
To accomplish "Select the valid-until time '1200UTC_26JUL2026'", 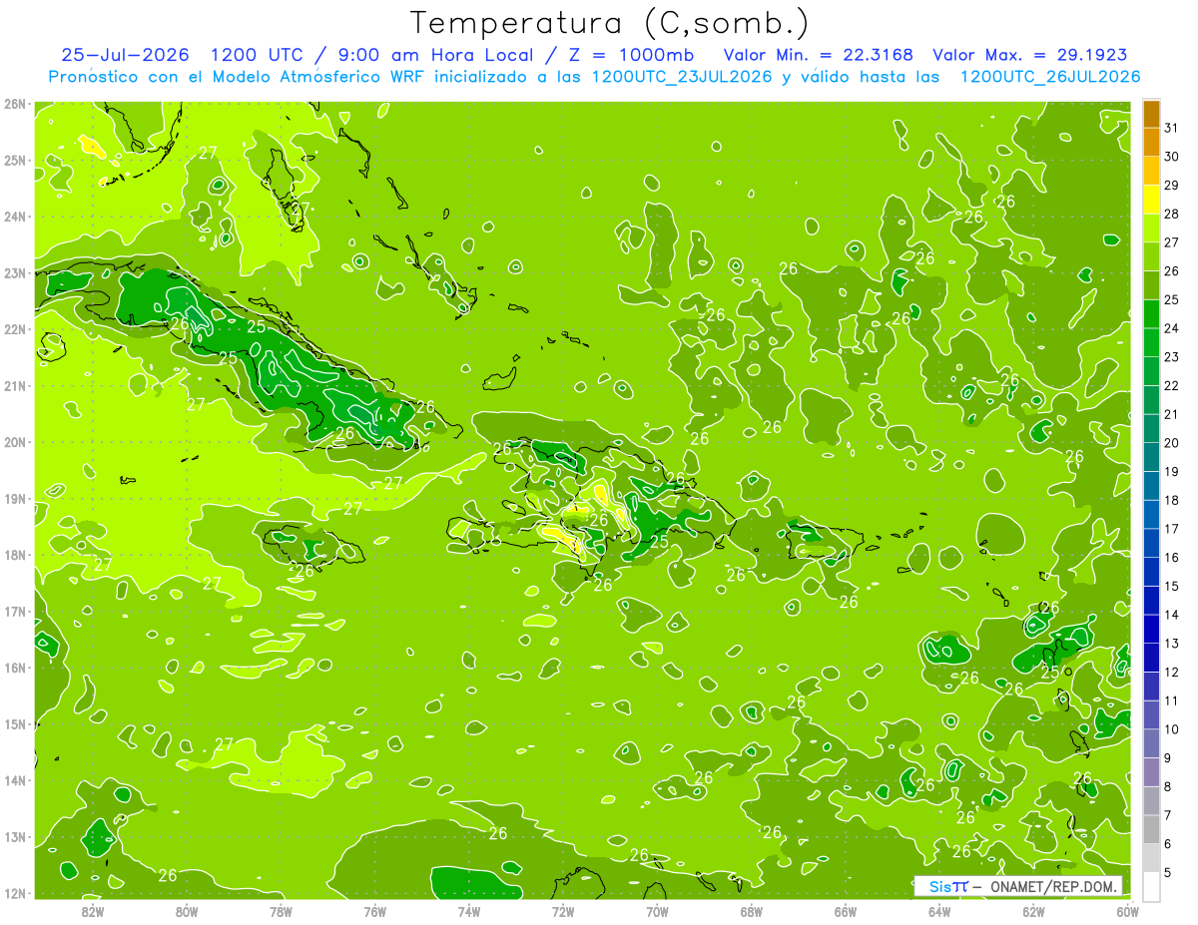I will point(1050,77).
